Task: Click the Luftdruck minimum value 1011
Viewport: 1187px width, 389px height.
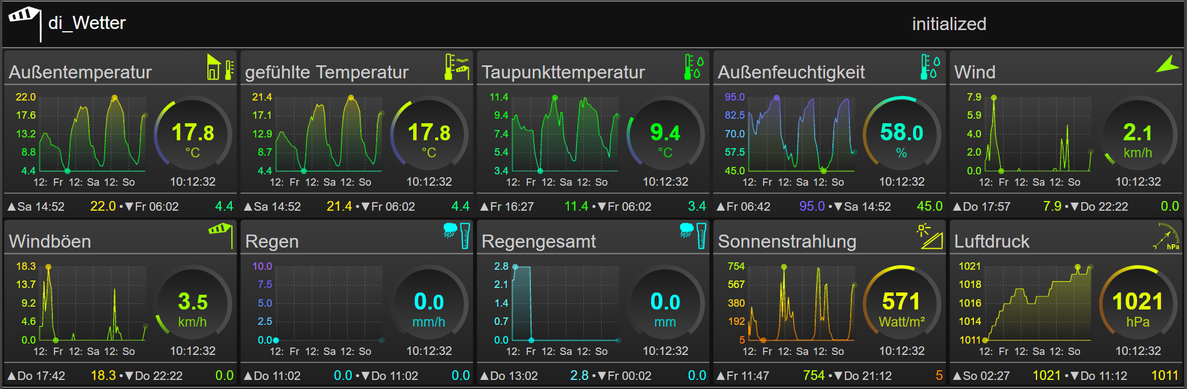Action: pos(1165,375)
